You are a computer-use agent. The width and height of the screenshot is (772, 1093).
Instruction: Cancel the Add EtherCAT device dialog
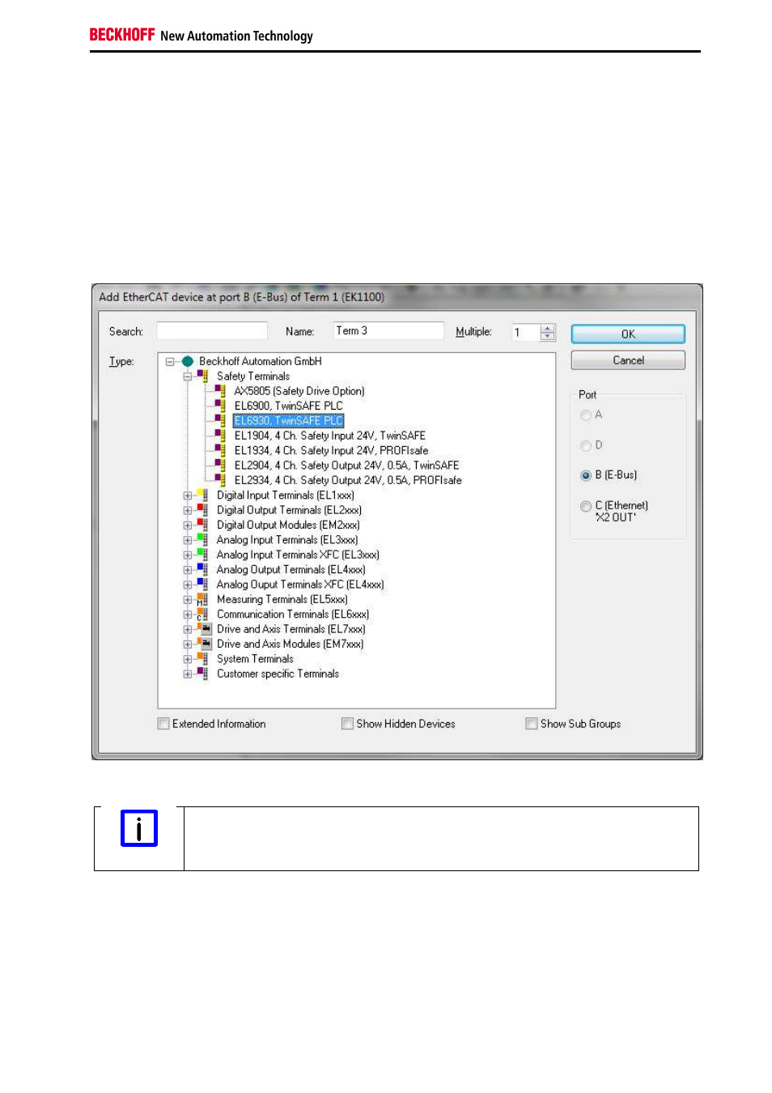point(628,360)
